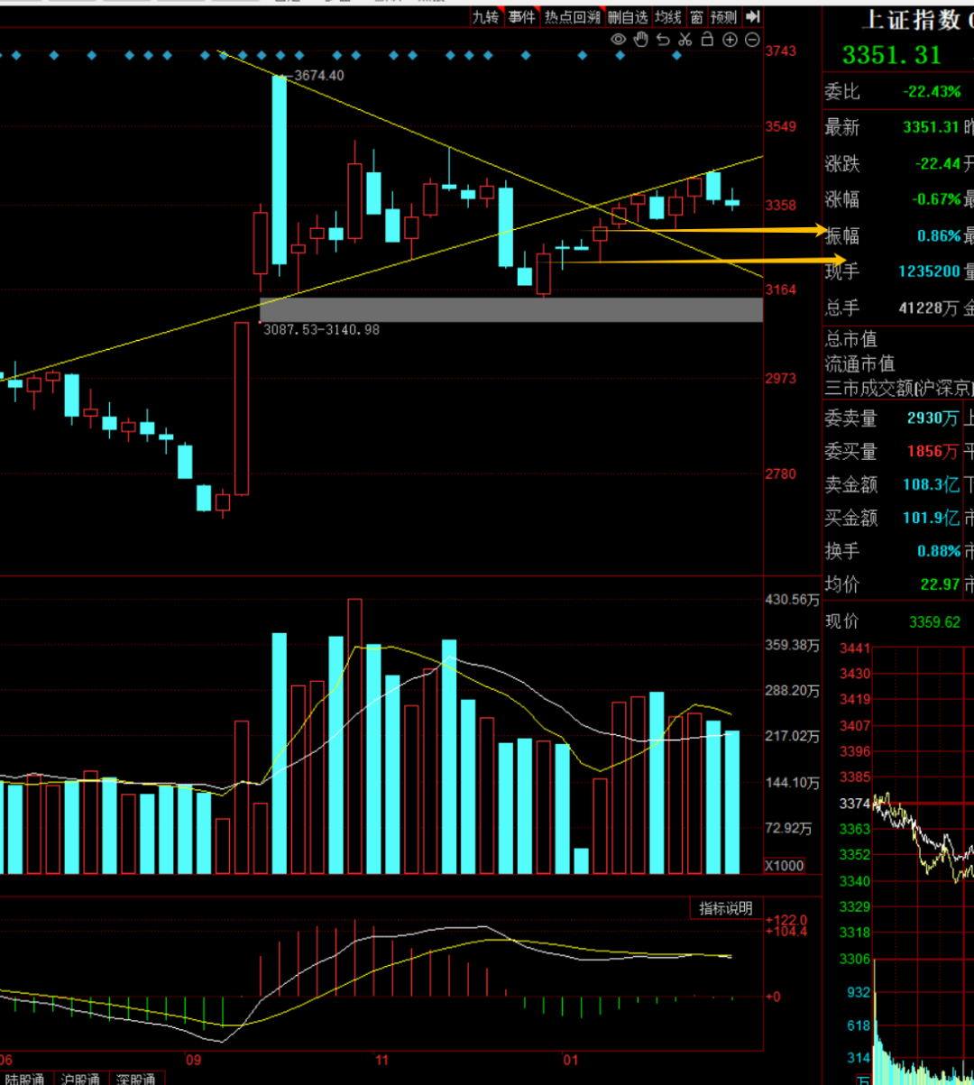974x1085 pixels.
Task: Click the 窗 window button
Action: pos(697,16)
